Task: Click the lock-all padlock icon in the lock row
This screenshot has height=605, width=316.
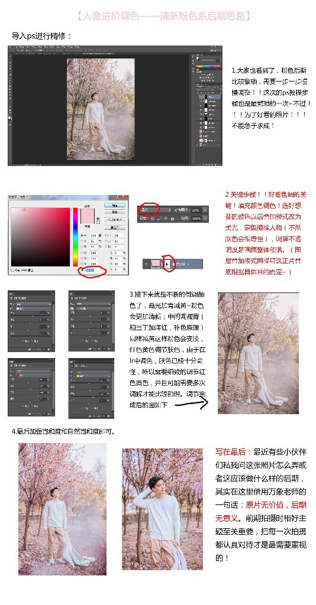Action: click(x=172, y=219)
